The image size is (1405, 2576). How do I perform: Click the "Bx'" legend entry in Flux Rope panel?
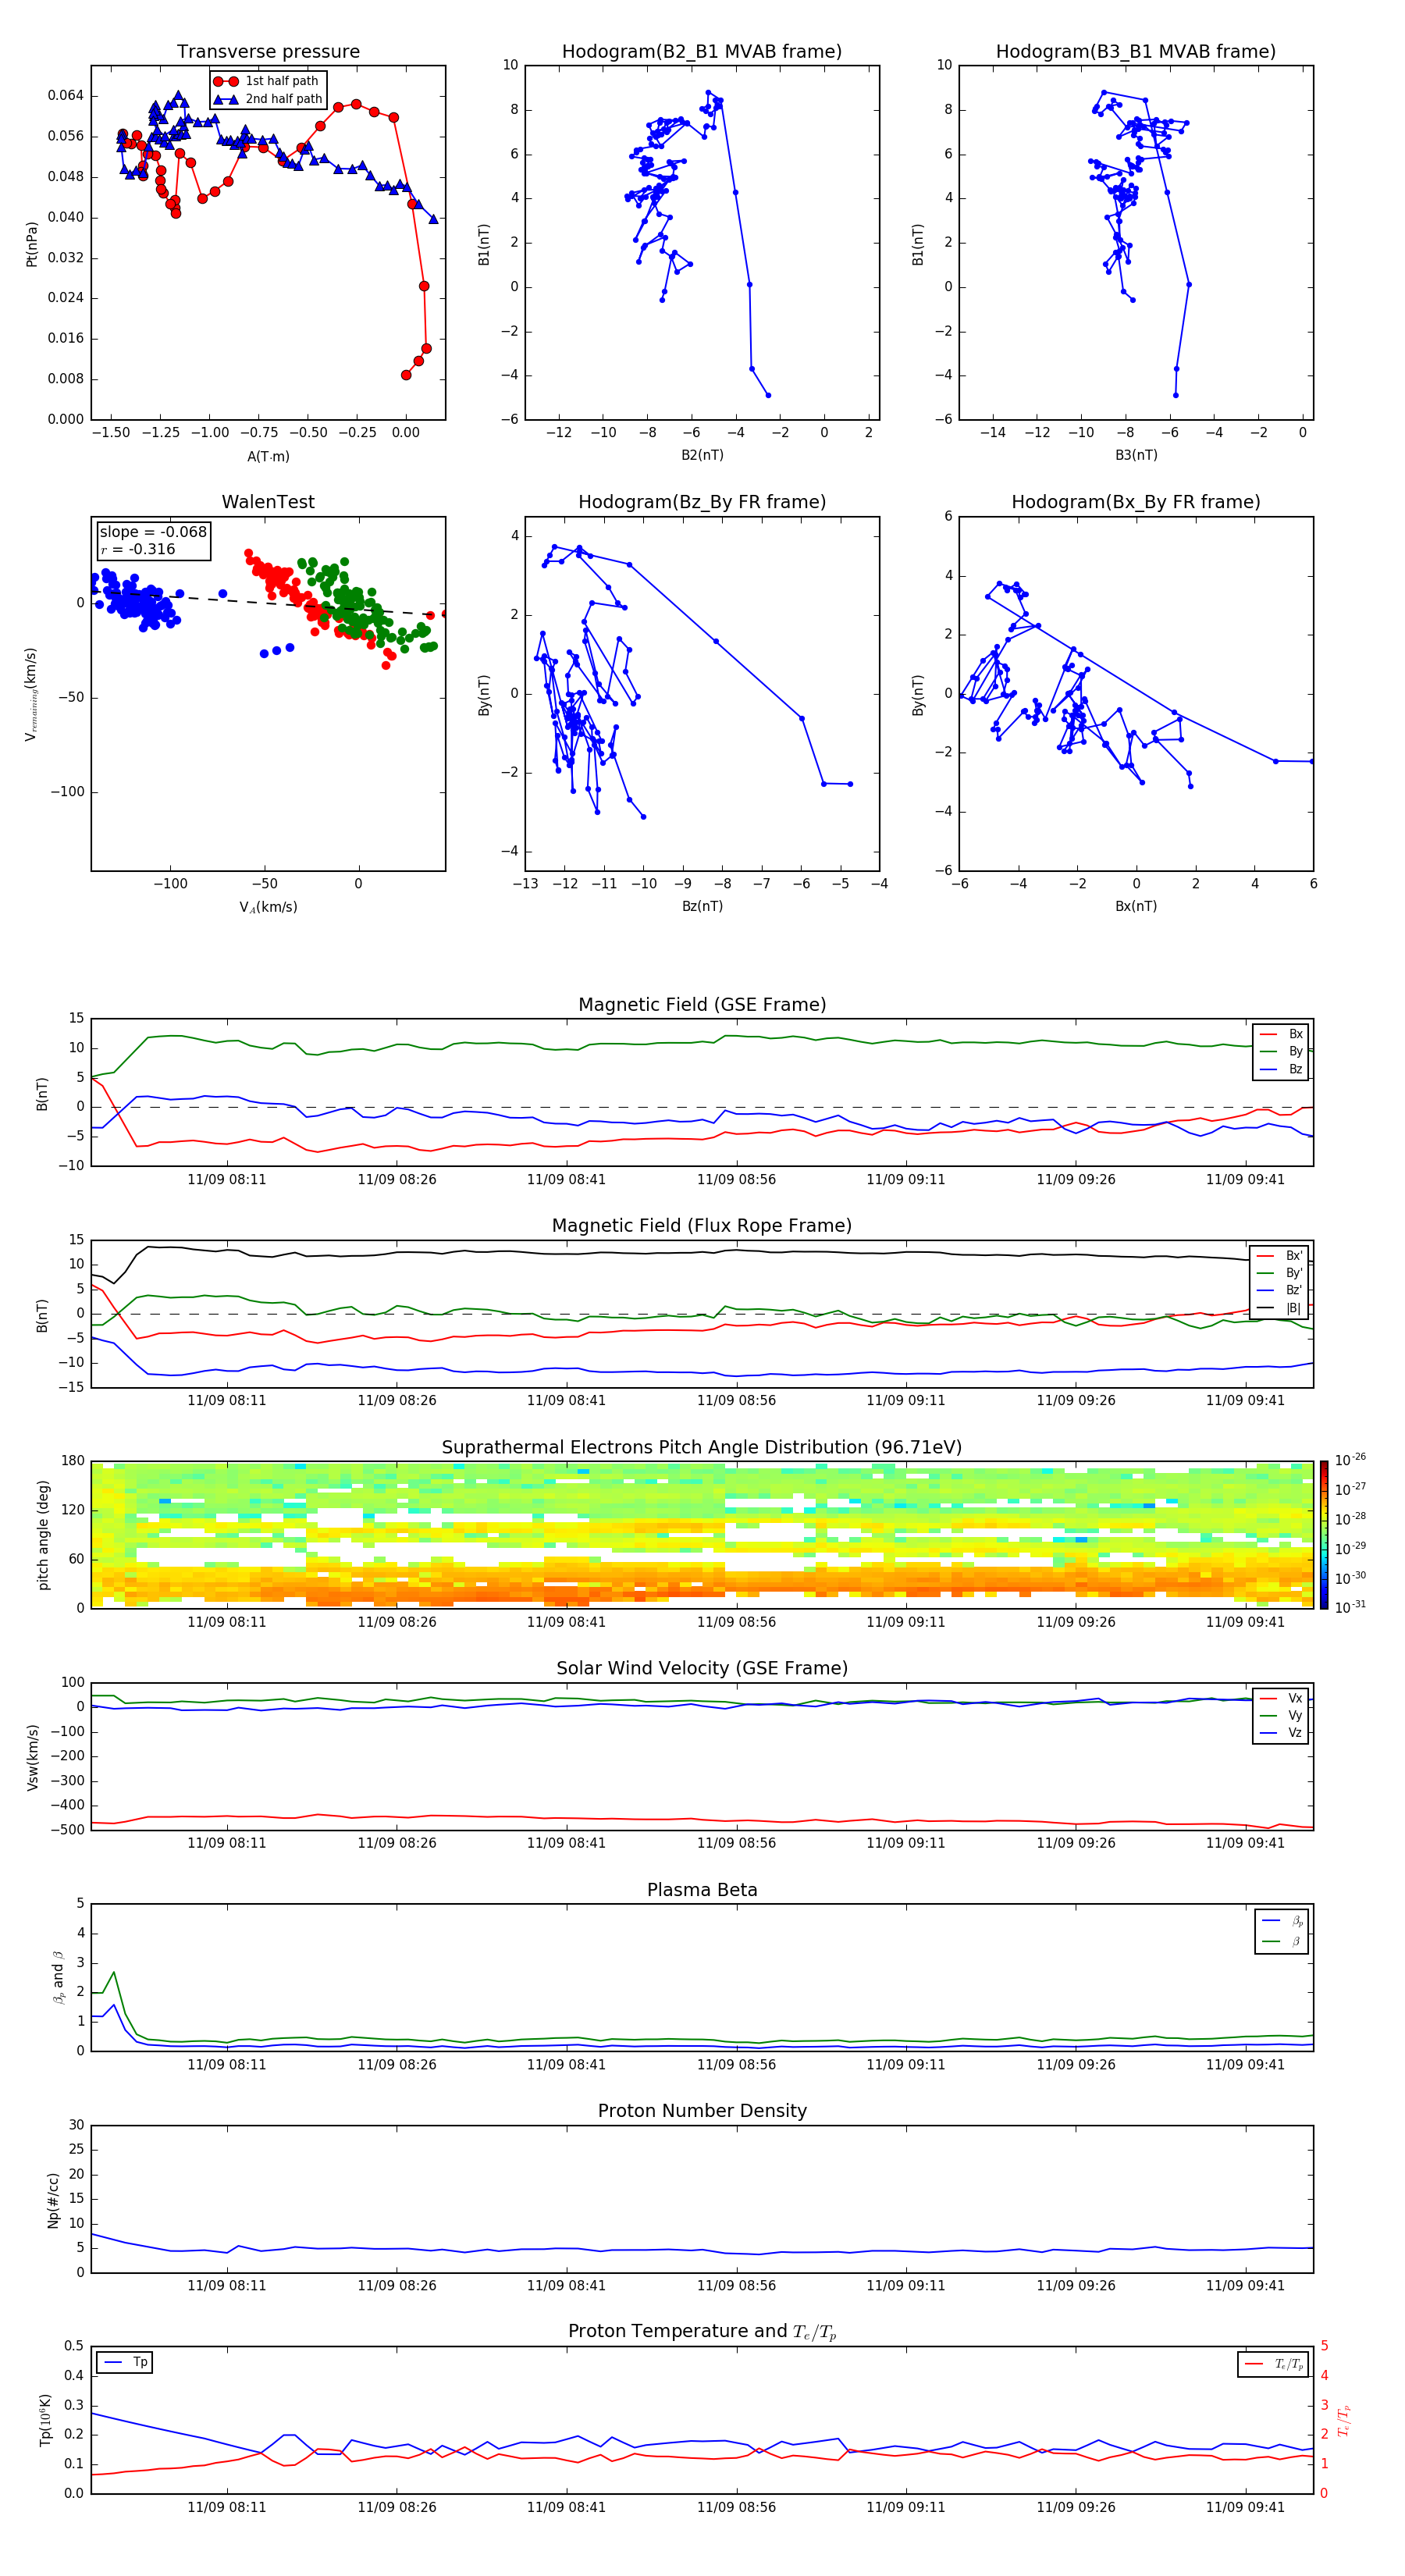(1280, 1256)
